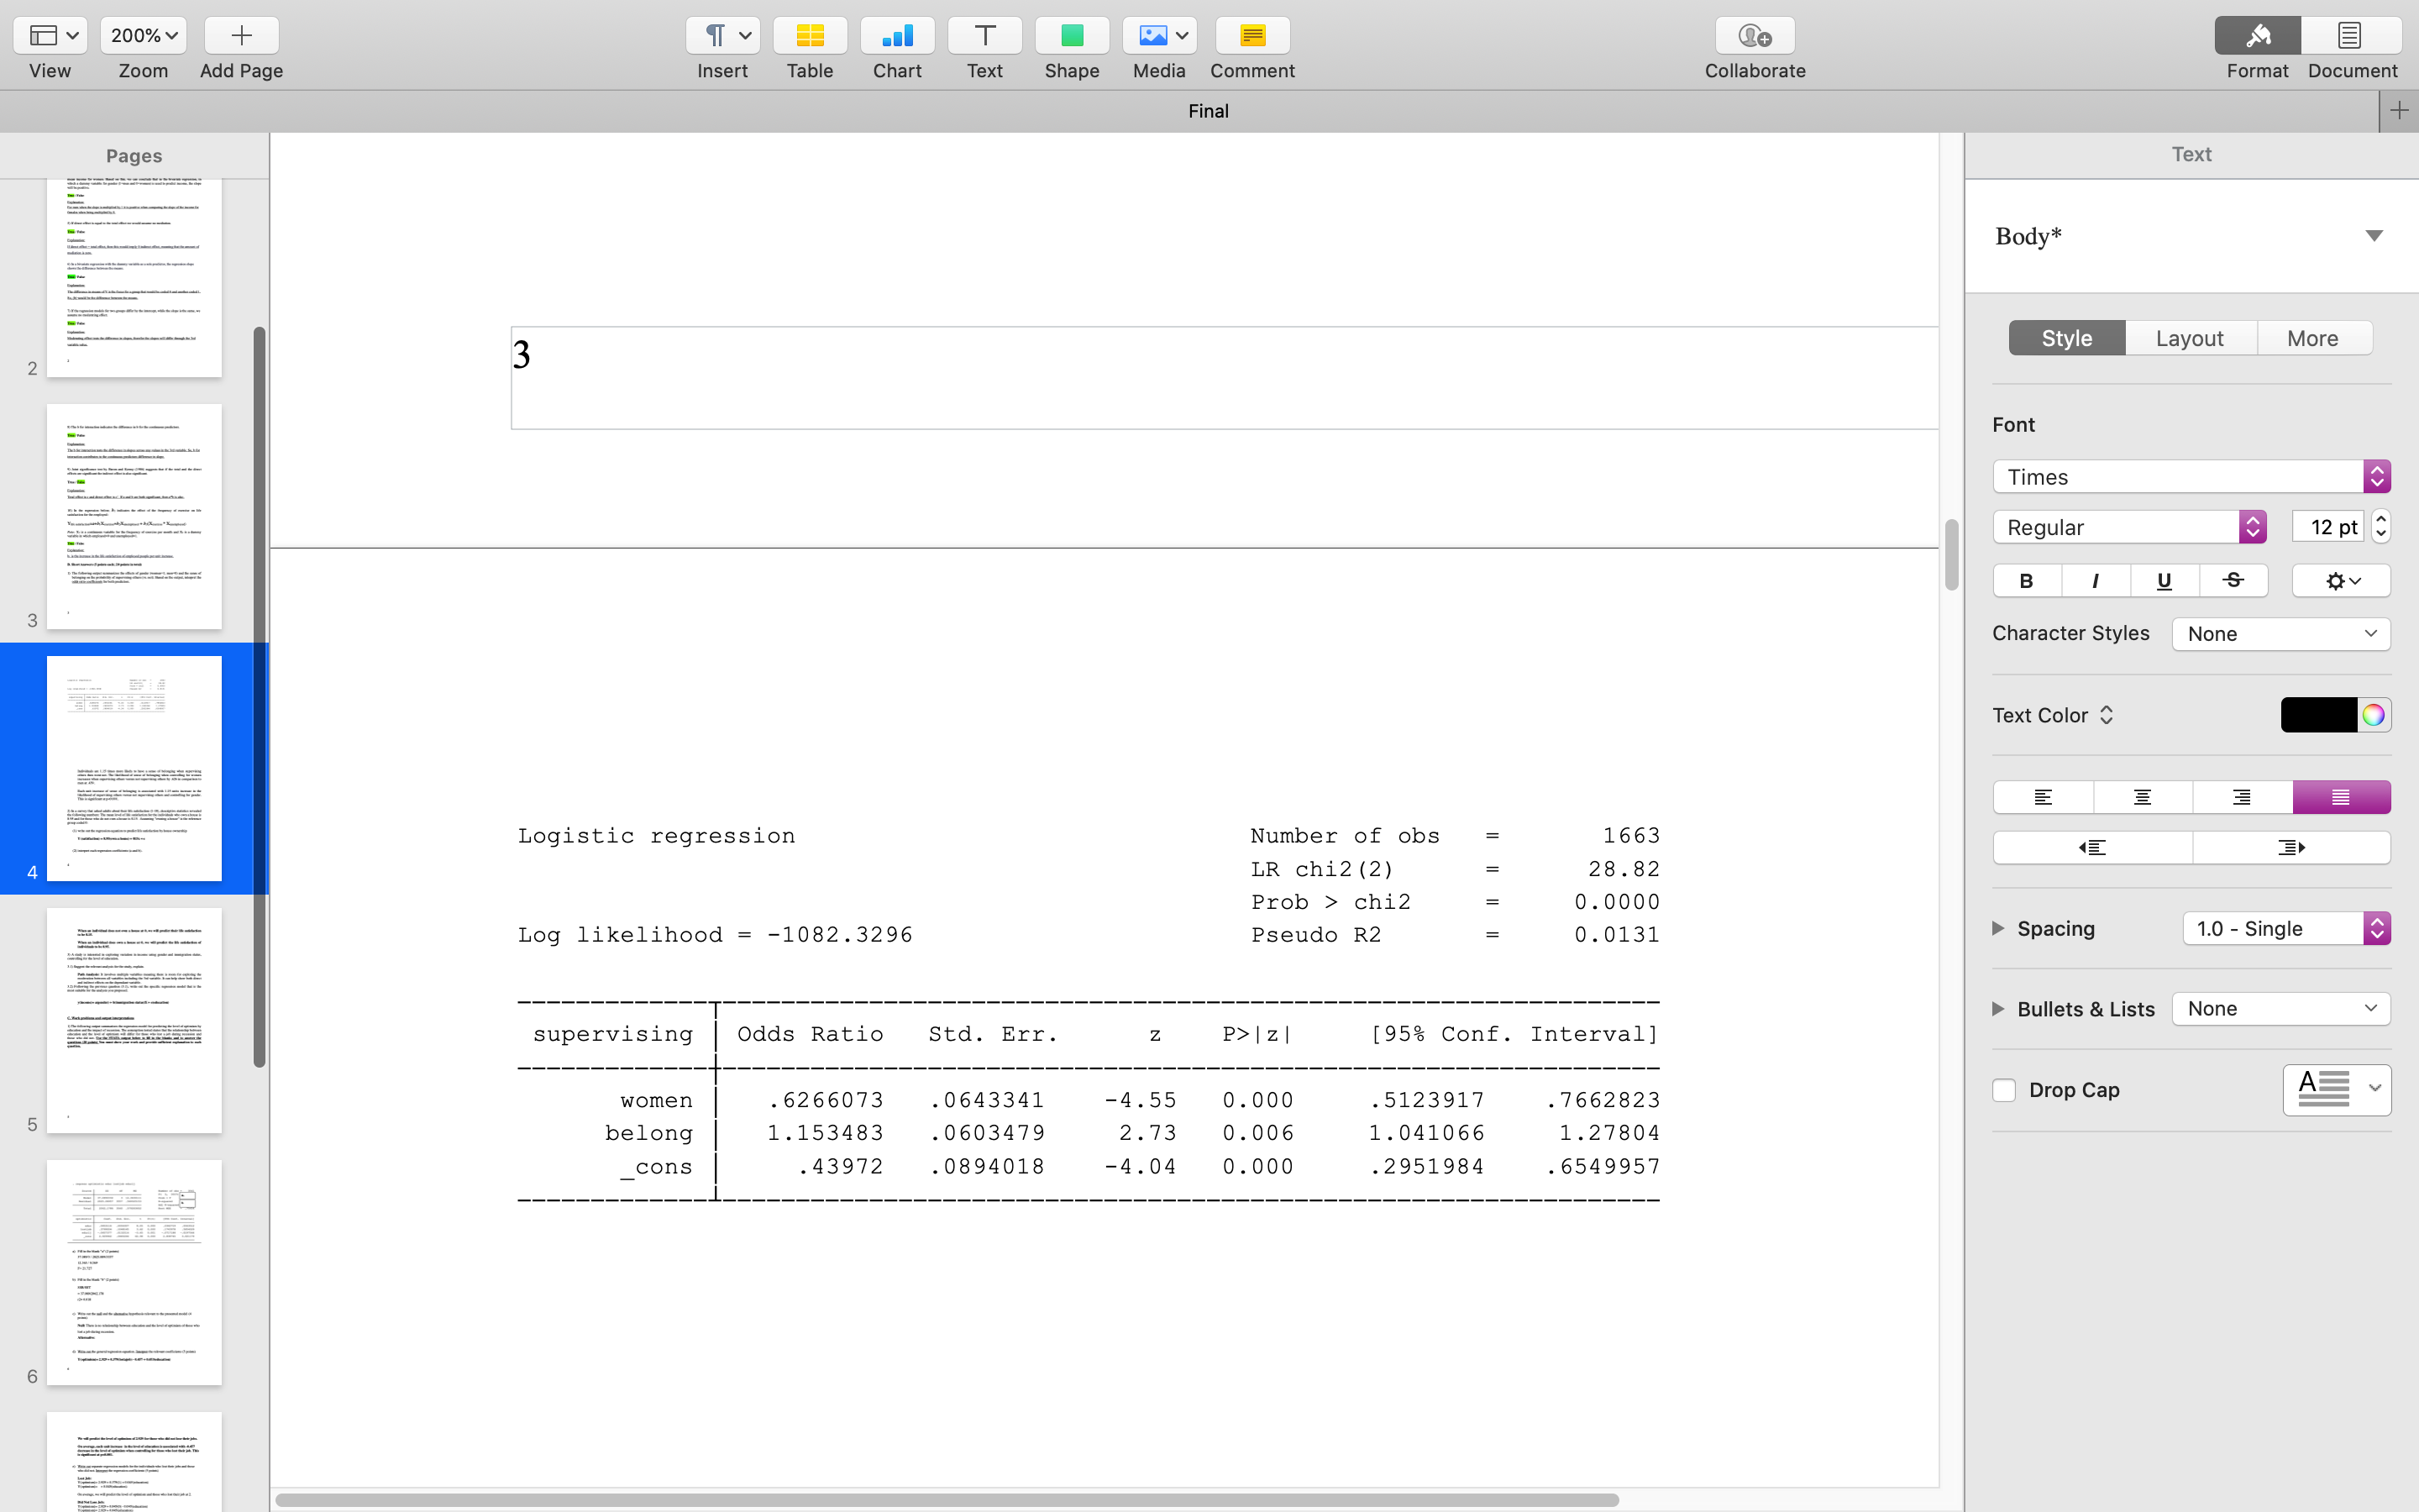The width and height of the screenshot is (2419, 1512).
Task: Open the Document inspector
Action: (2350, 36)
